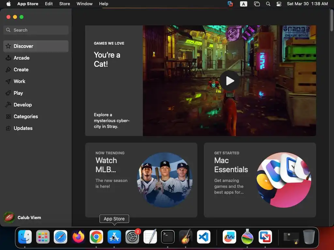This screenshot has height=250, width=334.
Task: Open the Calub Viem account profile
Action: pyautogui.click(x=23, y=217)
